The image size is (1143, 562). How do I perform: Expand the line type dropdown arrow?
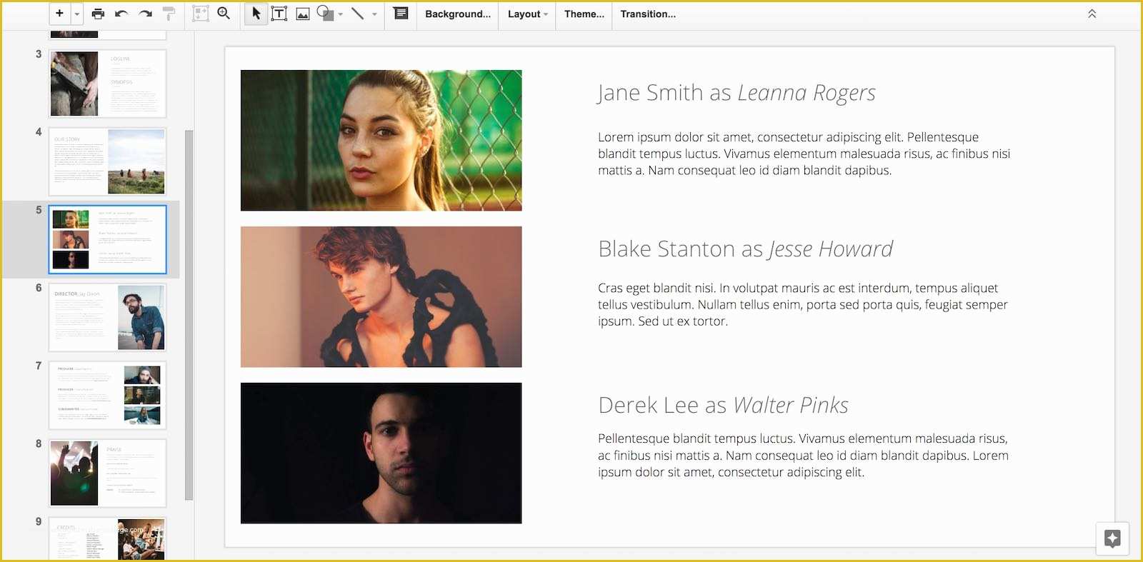pos(374,14)
